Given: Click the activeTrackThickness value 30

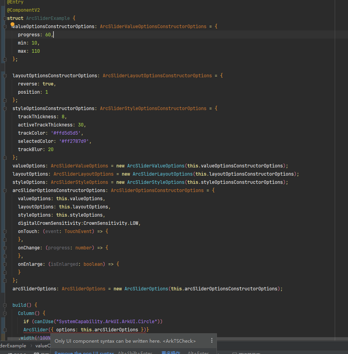Looking at the screenshot, I should [x=81, y=125].
